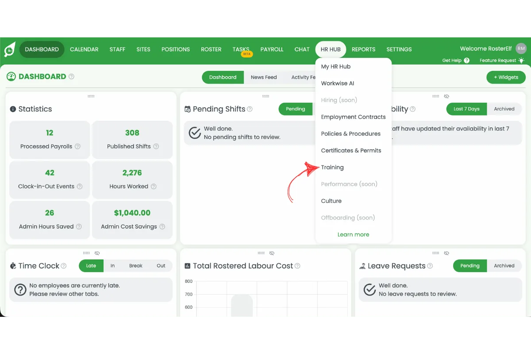Select the green Dashboard tab
Image resolution: width=531 pixels, height=354 pixels.
click(x=223, y=77)
